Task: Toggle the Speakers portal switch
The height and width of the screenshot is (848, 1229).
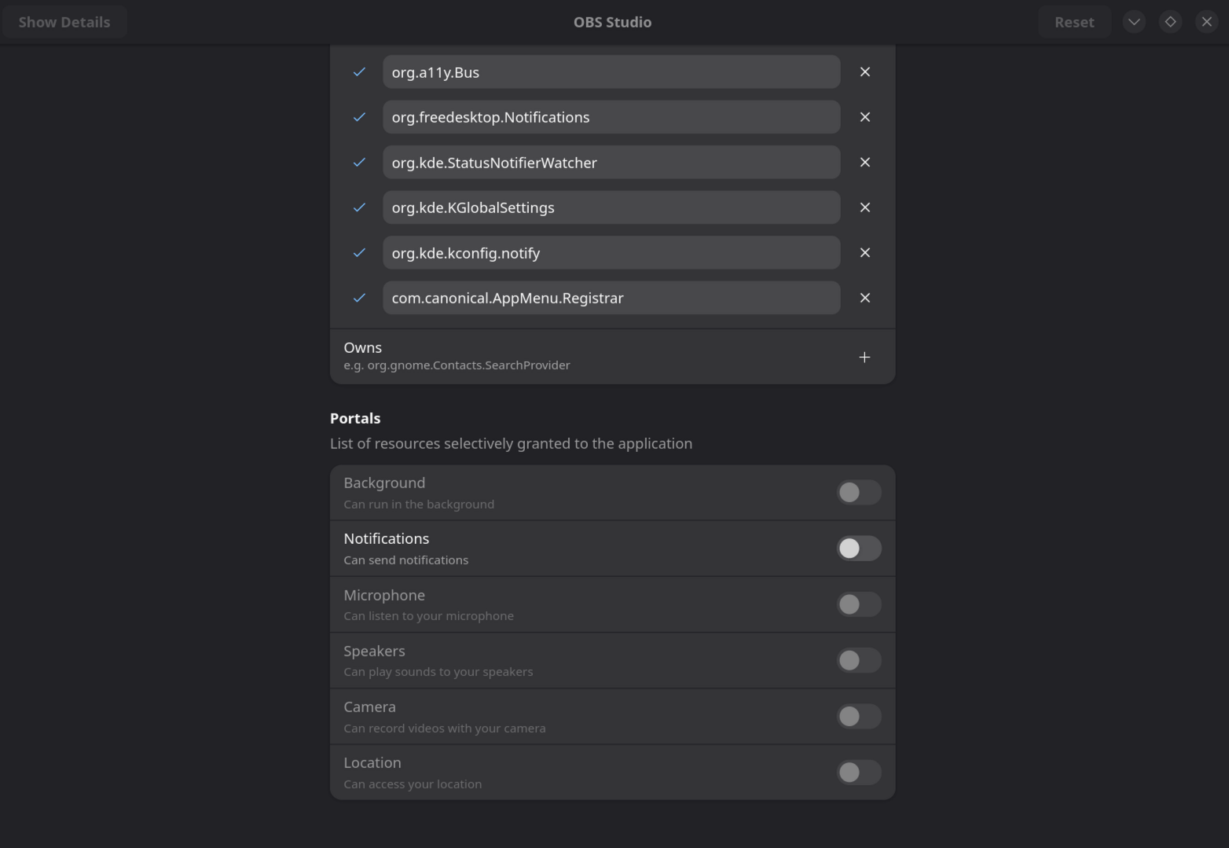Action: point(858,660)
